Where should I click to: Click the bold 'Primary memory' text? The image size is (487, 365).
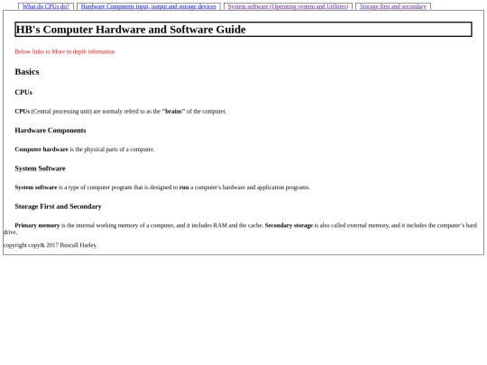[37, 225]
